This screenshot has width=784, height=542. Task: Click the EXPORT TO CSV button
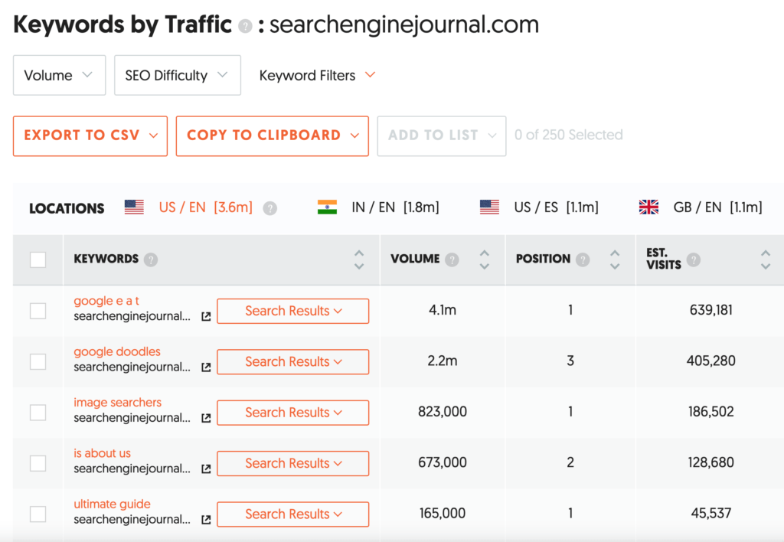pyautogui.click(x=90, y=135)
